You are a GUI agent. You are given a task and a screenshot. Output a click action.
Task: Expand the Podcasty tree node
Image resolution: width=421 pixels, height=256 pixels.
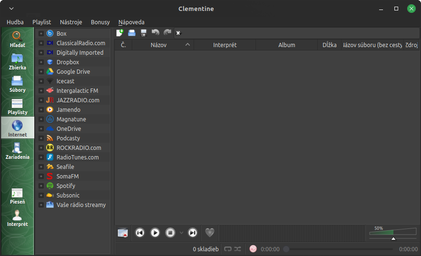pos(41,138)
